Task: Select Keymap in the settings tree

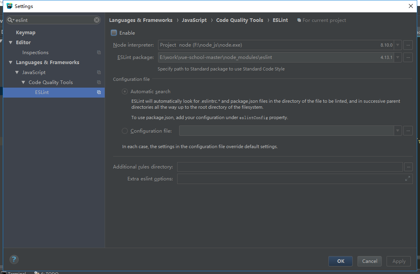Action: (26, 32)
